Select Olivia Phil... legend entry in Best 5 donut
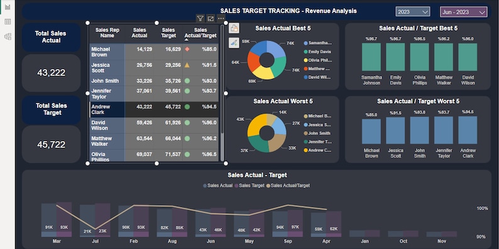Viewport: 499px width, 249px height. [317, 60]
